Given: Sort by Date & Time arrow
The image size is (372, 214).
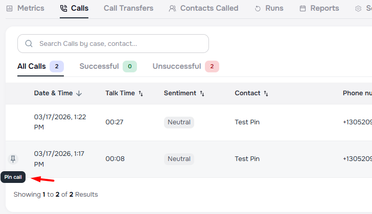Looking at the screenshot, I should click(79, 93).
